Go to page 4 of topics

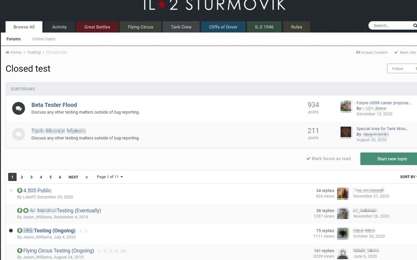click(x=41, y=177)
